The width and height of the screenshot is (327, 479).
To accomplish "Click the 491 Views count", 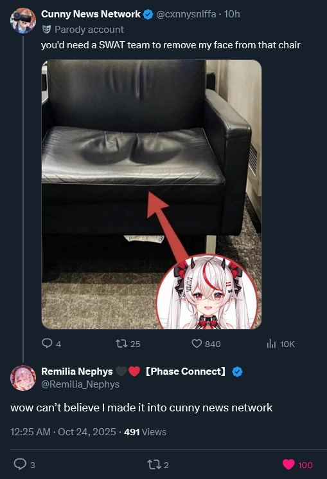I will click(x=145, y=431).
